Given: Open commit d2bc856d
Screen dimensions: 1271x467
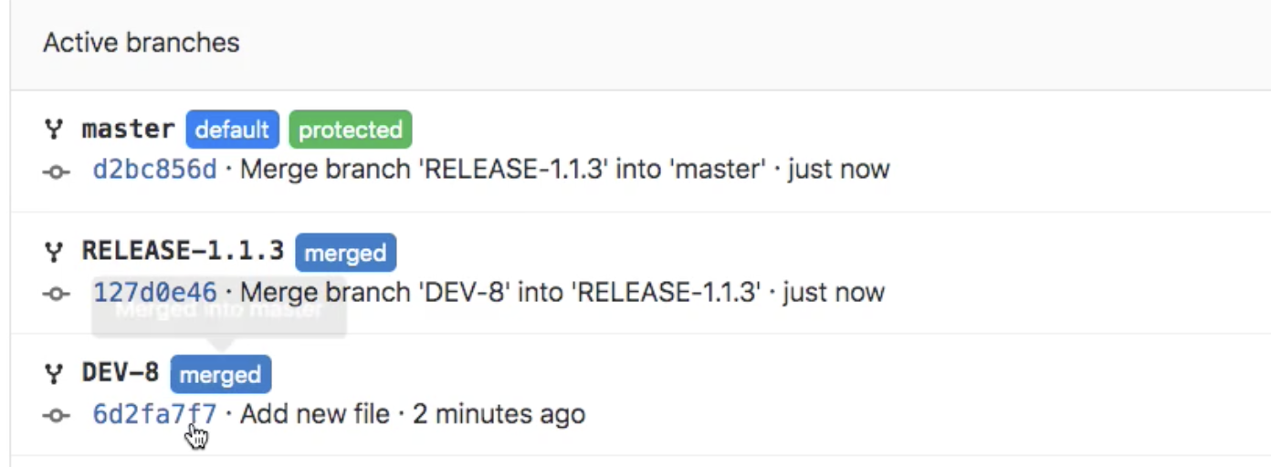Looking at the screenshot, I should [x=154, y=170].
